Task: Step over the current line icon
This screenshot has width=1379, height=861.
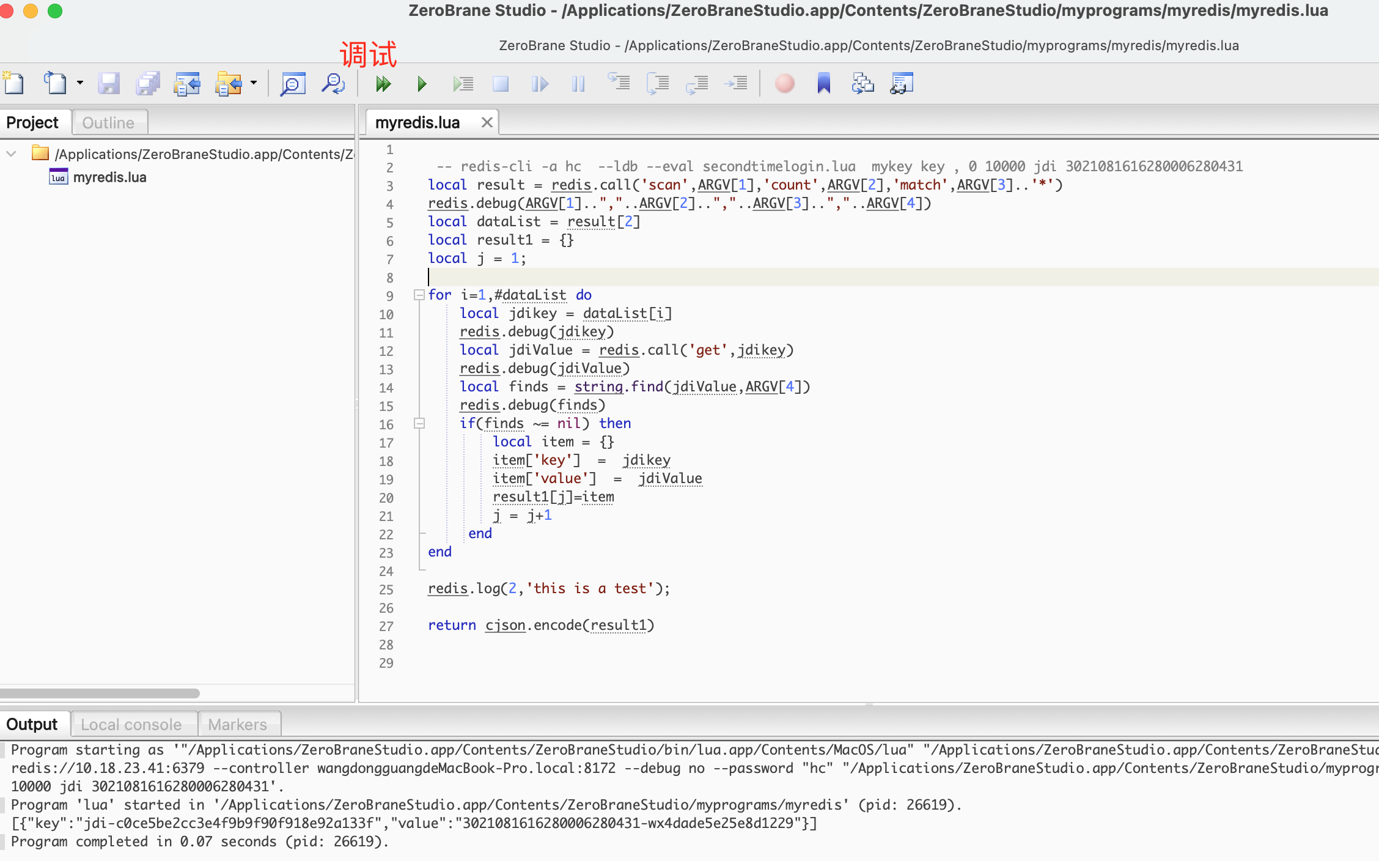Action: point(658,83)
